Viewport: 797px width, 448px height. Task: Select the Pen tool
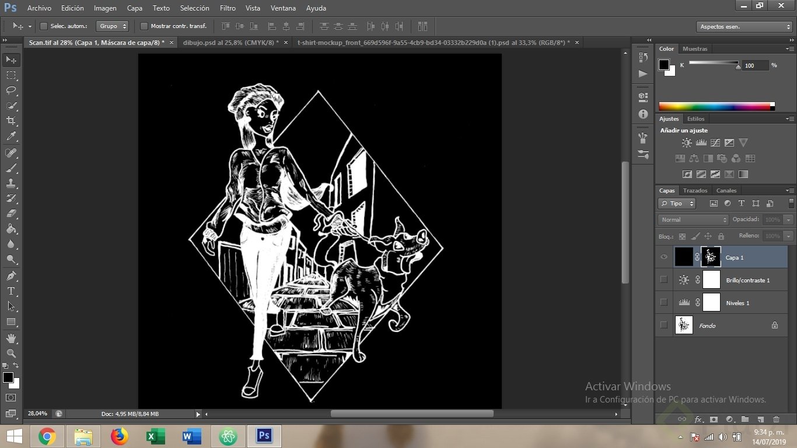[11, 276]
